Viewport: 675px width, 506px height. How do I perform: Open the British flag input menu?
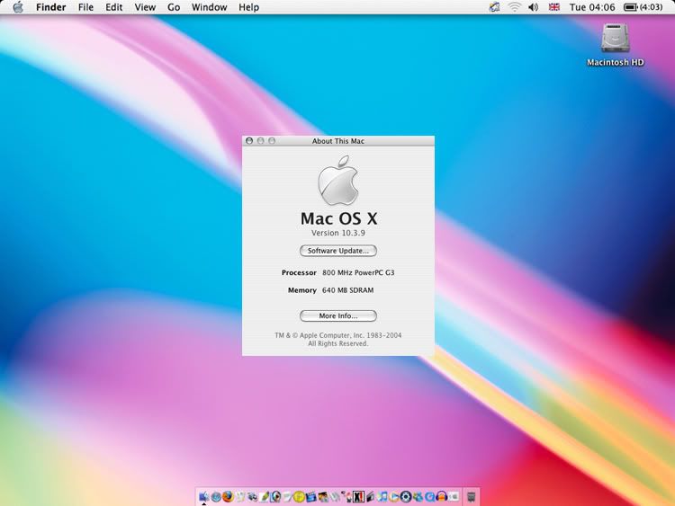click(x=554, y=7)
